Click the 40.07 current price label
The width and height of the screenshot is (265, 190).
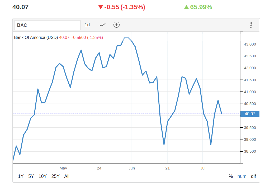pos(250,114)
